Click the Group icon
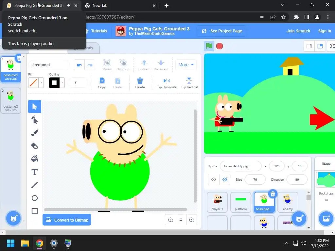The height and width of the screenshot is (251, 335). point(107,65)
